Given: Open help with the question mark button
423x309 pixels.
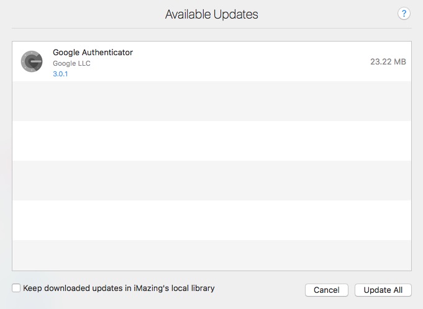Looking at the screenshot, I should pos(404,14).
